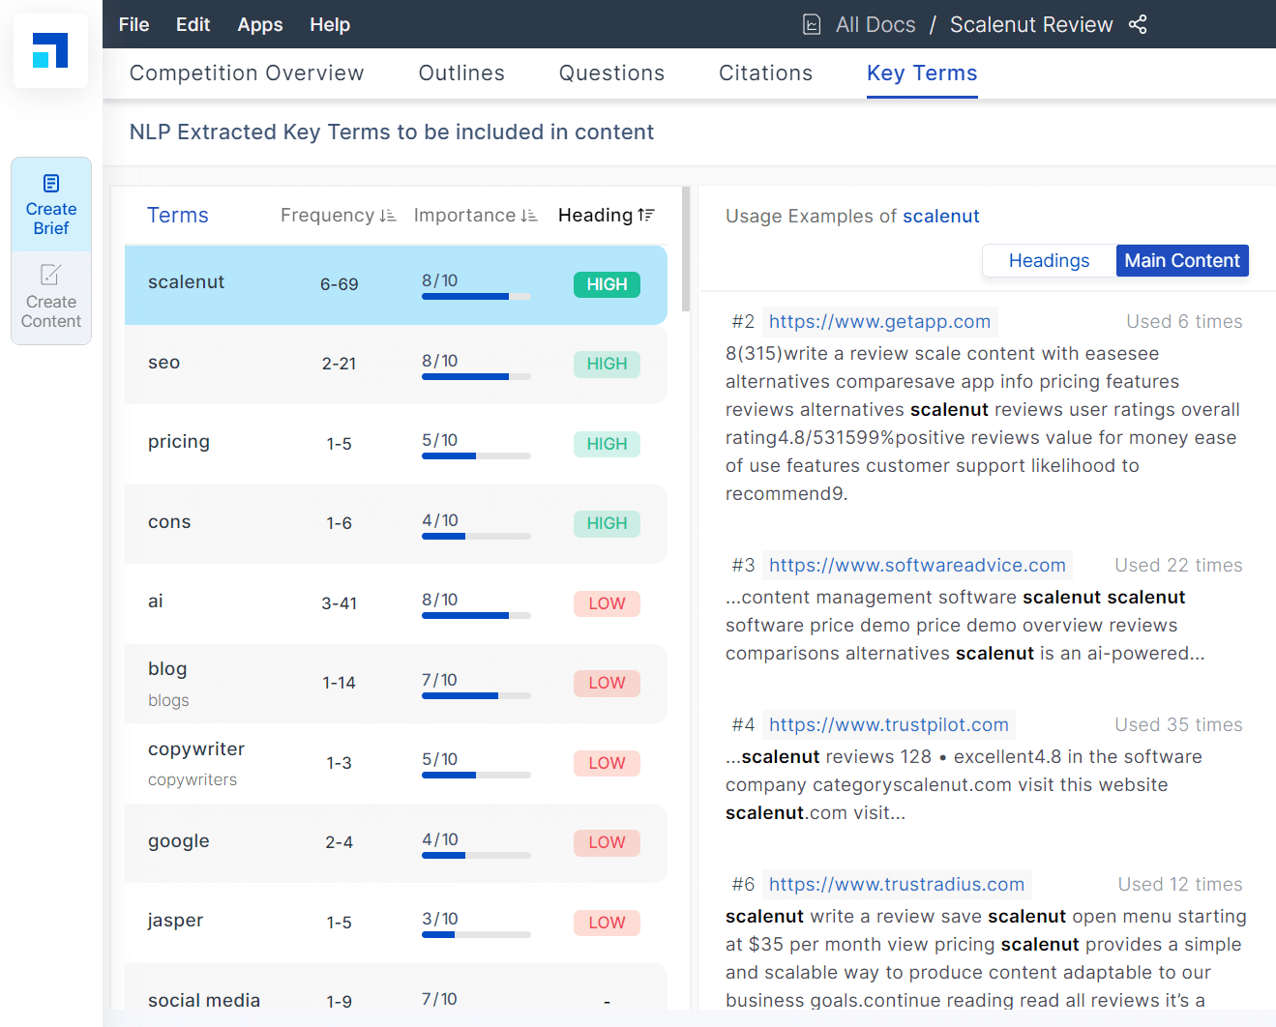Switch to Competition Overview tab
The height and width of the screenshot is (1027, 1276).
(x=247, y=73)
